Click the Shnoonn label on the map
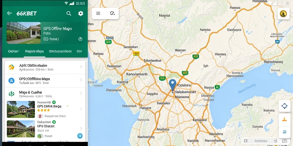The width and height of the screenshot is (293, 146). [234, 30]
